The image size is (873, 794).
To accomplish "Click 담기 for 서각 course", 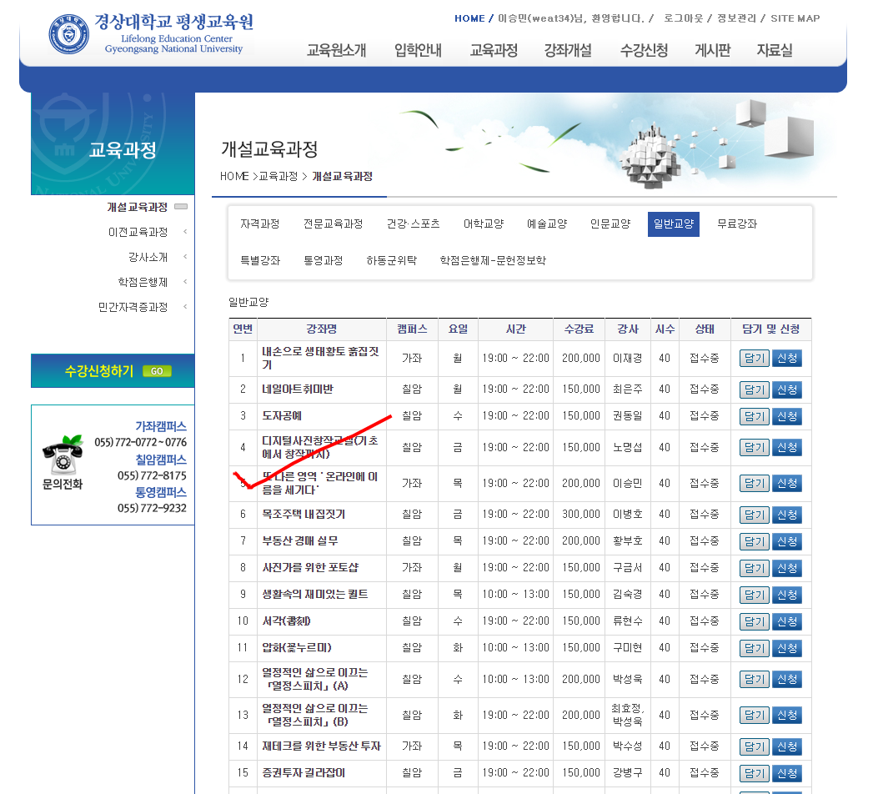I will coord(755,621).
